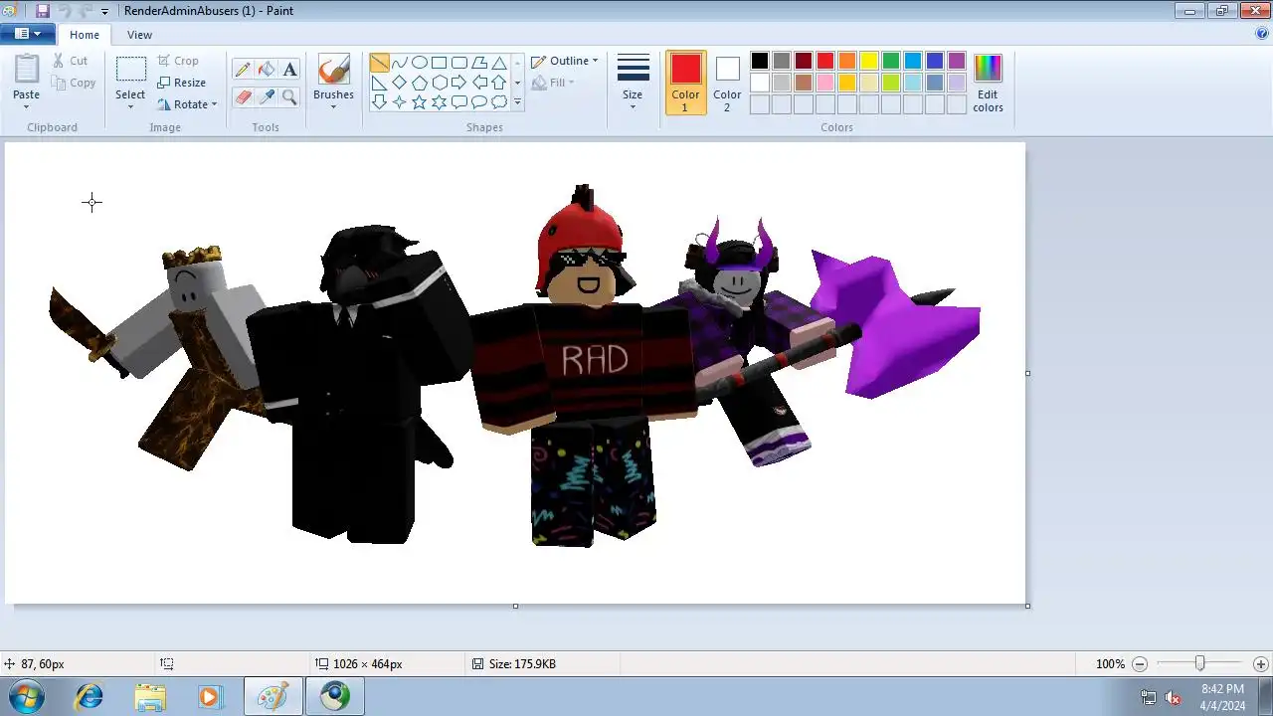Image resolution: width=1273 pixels, height=716 pixels.
Task: Choose the Triangle shape
Action: click(x=498, y=63)
